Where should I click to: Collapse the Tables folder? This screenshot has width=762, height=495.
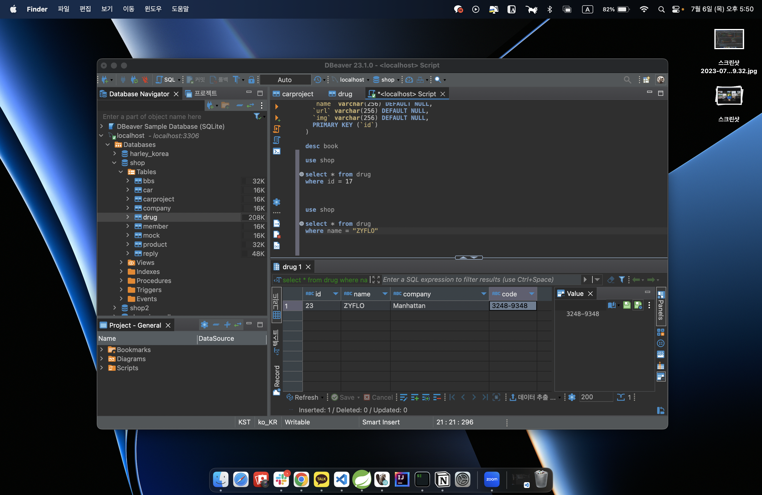(121, 172)
